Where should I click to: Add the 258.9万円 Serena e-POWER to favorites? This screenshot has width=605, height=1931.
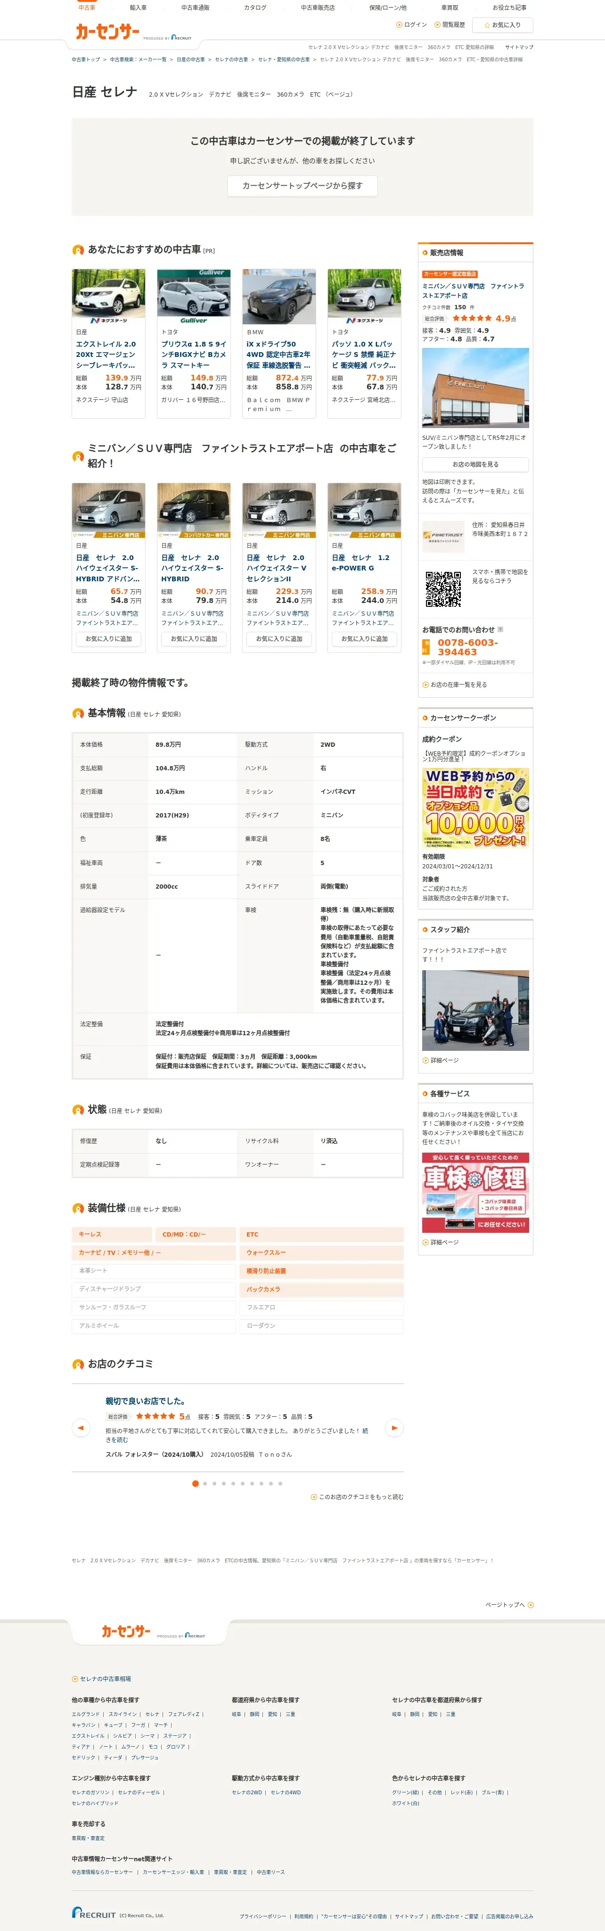coord(365,639)
